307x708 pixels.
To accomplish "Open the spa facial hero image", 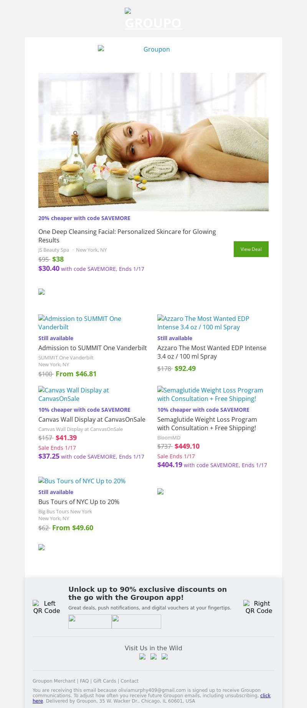I will (x=153, y=142).
